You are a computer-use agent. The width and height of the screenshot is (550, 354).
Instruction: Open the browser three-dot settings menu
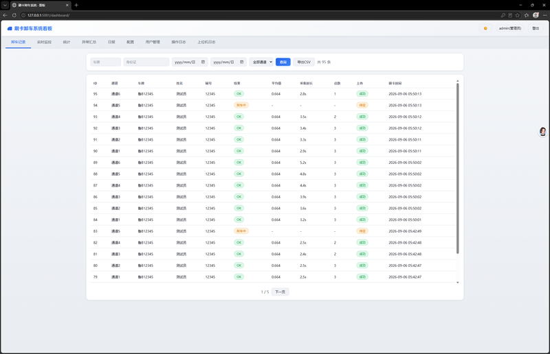(x=544, y=15)
